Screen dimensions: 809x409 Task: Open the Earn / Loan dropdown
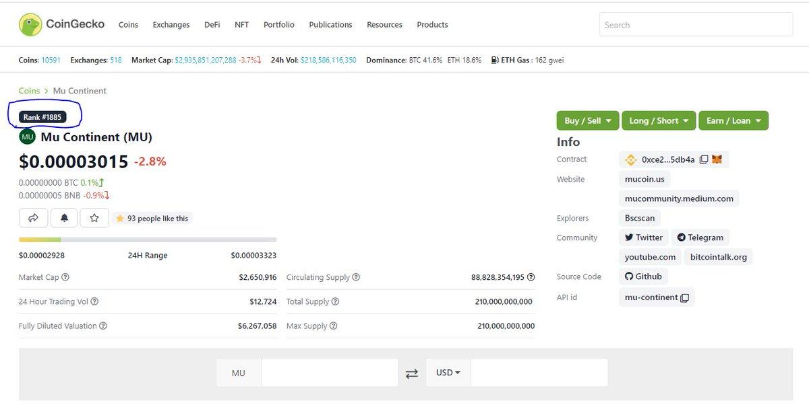pyautogui.click(x=733, y=120)
